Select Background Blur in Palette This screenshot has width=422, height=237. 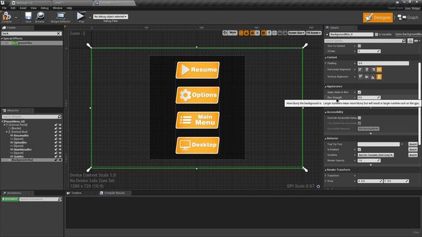32,43
